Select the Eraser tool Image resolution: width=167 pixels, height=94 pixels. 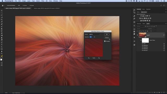coord(2,33)
